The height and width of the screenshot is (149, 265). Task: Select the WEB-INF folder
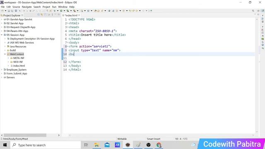(x=18, y=62)
